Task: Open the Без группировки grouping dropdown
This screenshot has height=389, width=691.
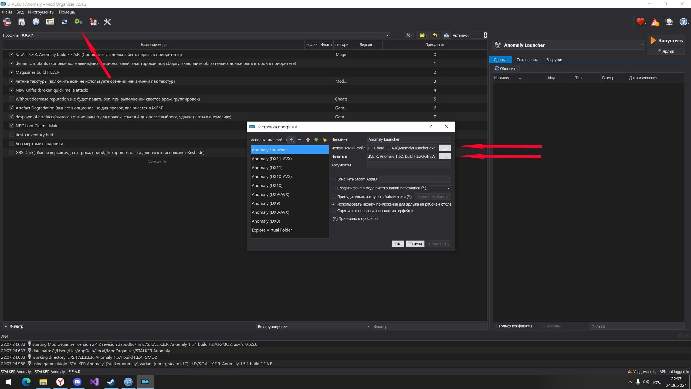Action: 313,326
